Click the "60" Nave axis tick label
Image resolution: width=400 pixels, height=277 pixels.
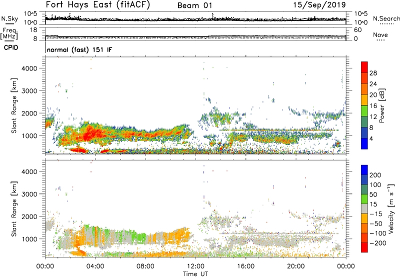[x=357, y=30]
